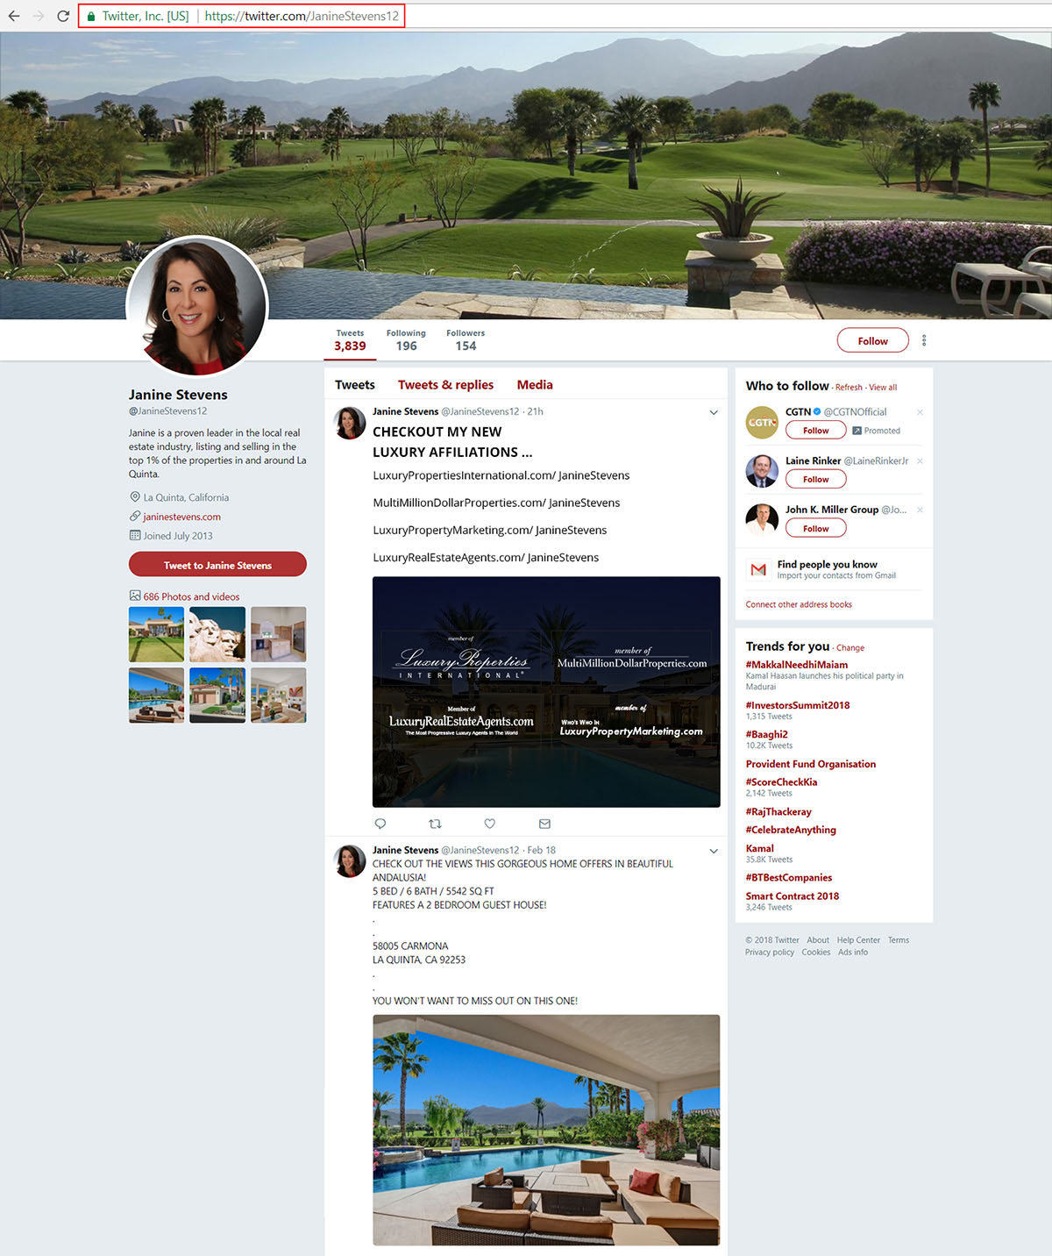Change the Trends for you settings
Image resolution: width=1052 pixels, height=1256 pixels.
point(850,648)
